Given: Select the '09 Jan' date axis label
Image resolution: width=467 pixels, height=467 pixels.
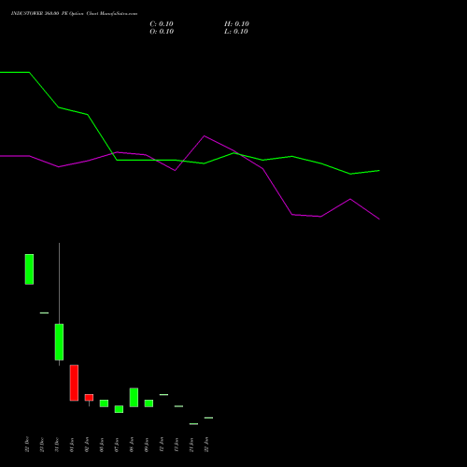Looking at the screenshot, I should coord(147,445).
